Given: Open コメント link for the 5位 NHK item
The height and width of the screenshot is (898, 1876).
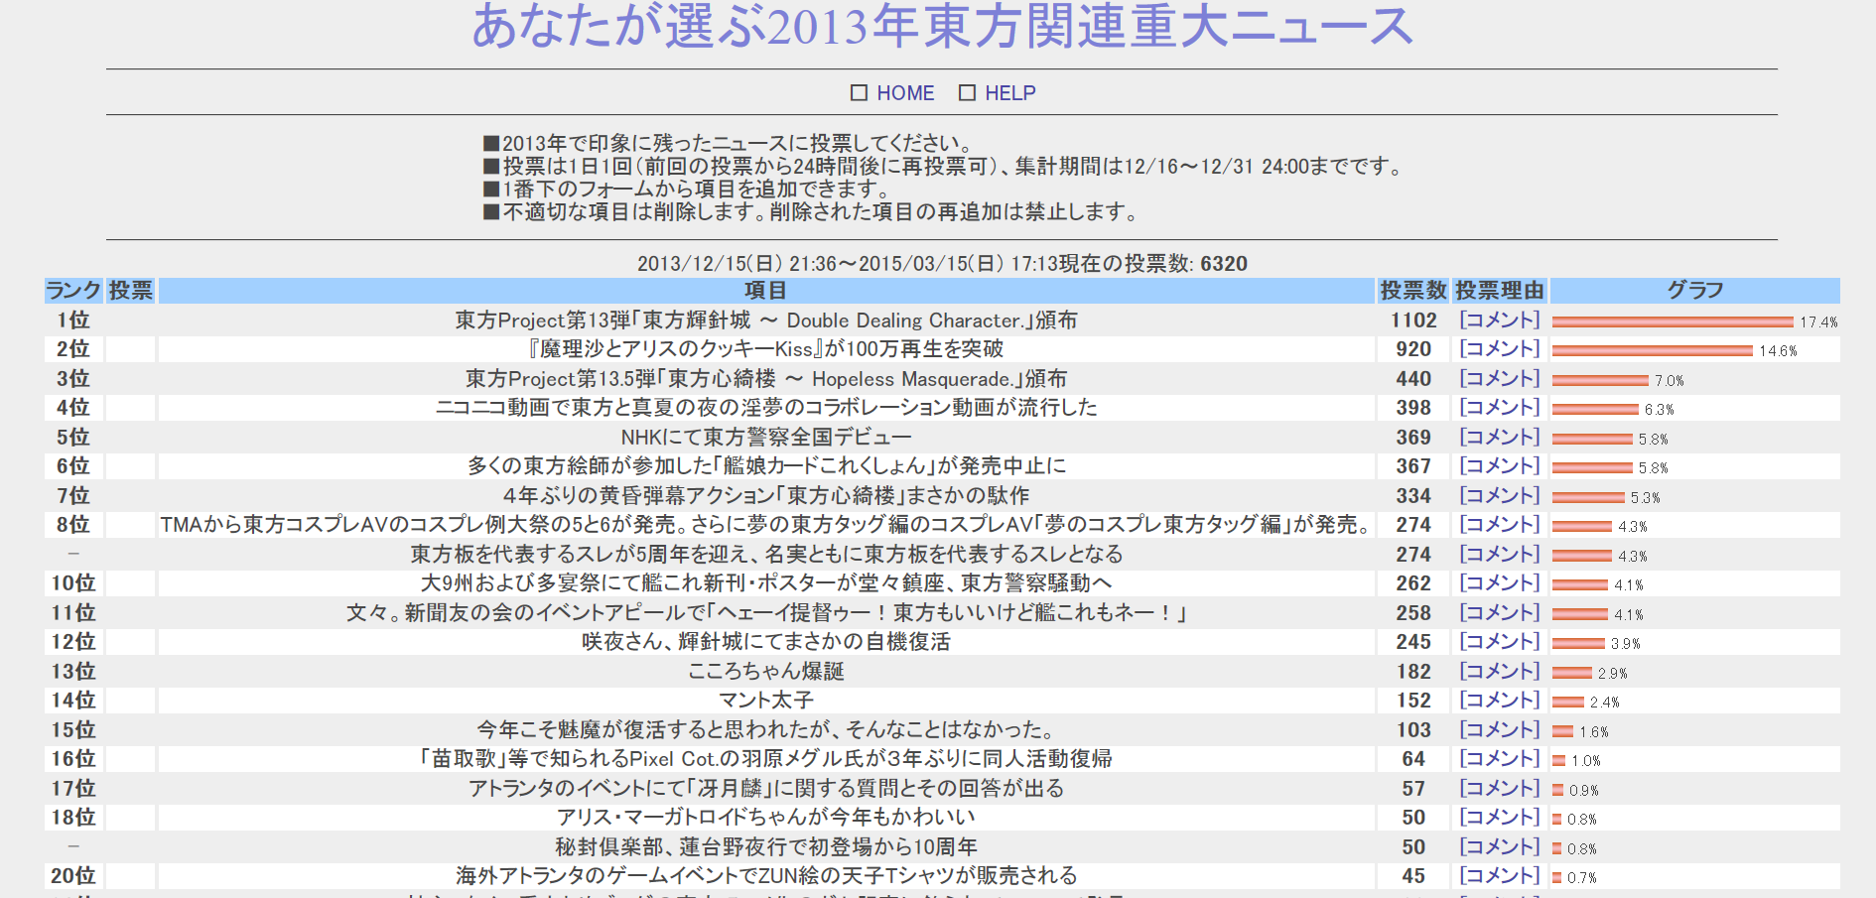Looking at the screenshot, I should click(1499, 438).
